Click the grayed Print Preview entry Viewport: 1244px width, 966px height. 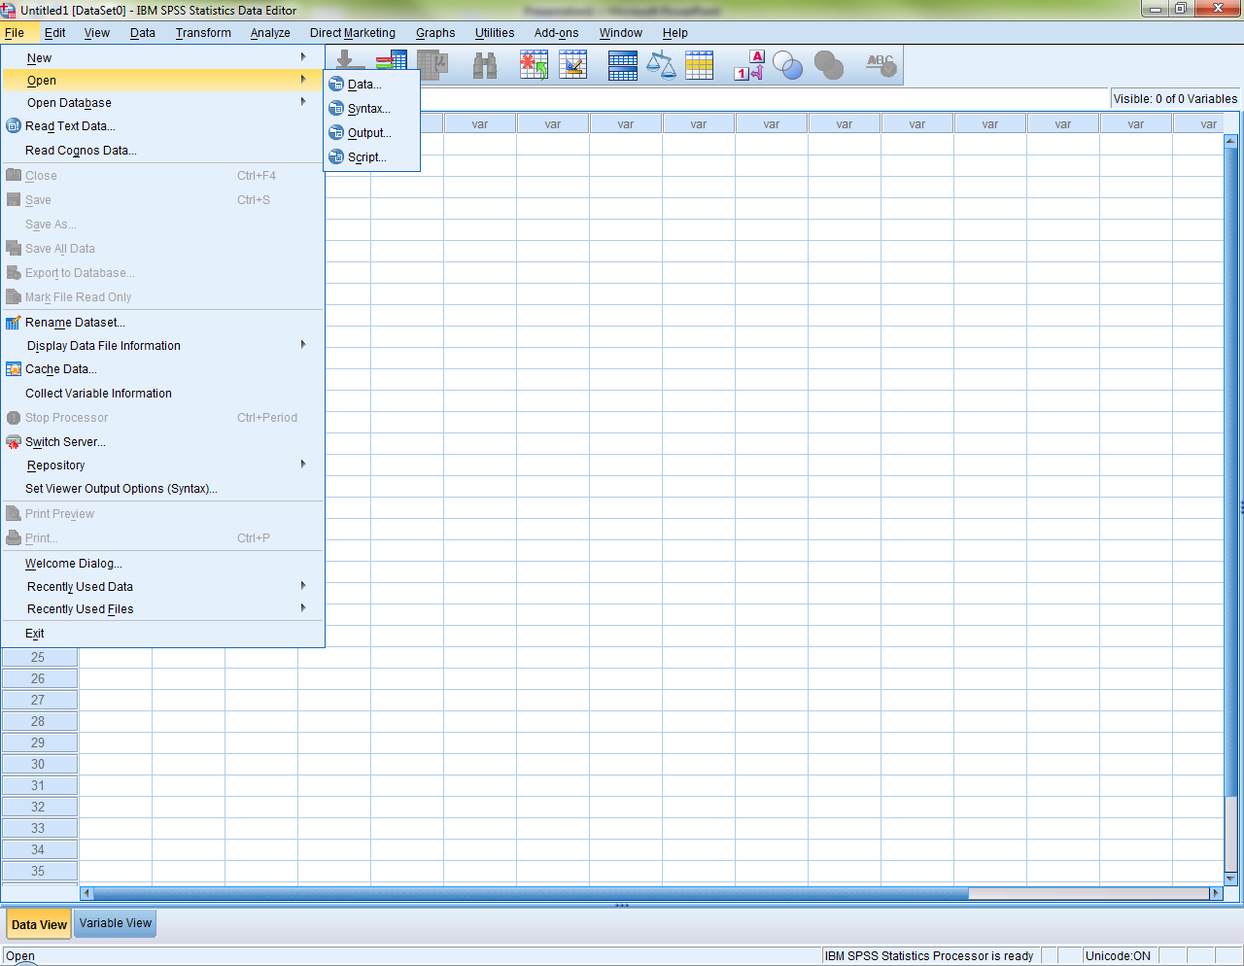(x=162, y=514)
